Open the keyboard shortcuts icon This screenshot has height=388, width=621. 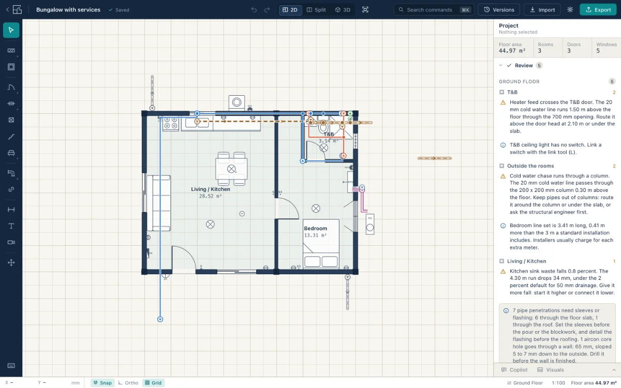[11, 366]
